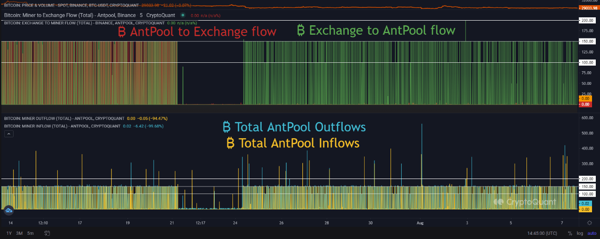Click the 600.00 label on lower pane axis
Image resolution: width=600 pixels, height=239 pixels.
click(x=587, y=118)
